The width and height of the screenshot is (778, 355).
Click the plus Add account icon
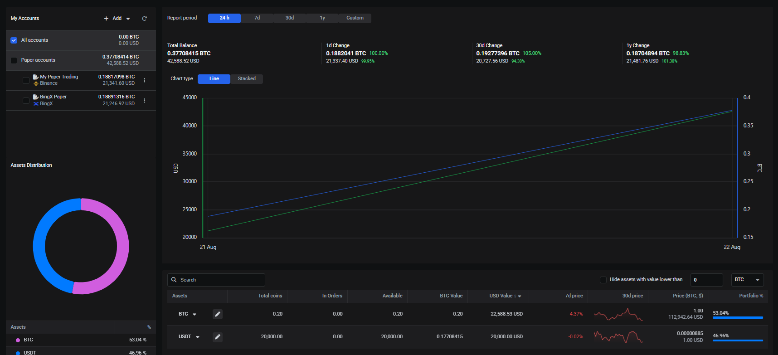[106, 19]
